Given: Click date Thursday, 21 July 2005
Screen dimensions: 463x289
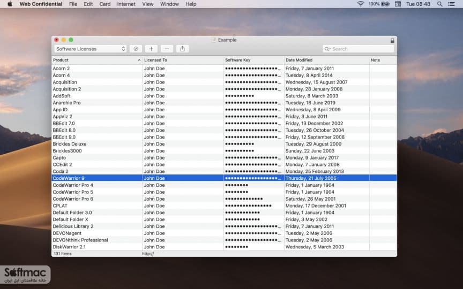Looking at the screenshot, I should [311, 178].
